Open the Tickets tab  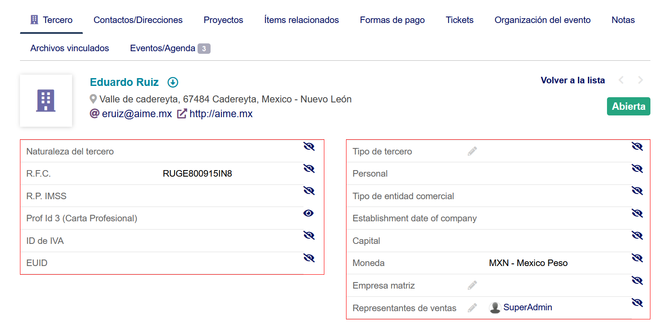tap(459, 20)
